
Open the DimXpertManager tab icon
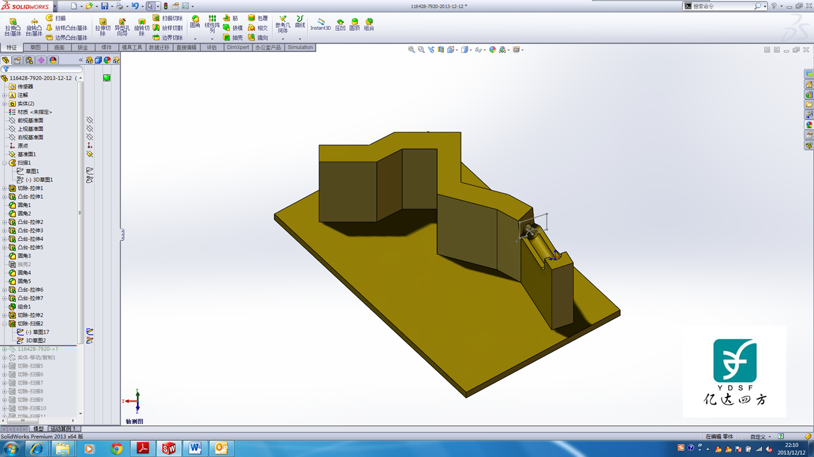[41, 60]
